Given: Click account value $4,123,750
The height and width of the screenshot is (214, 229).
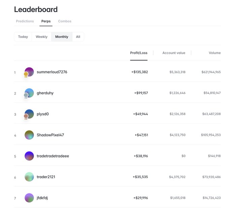Looking at the screenshot, I should pos(177,135).
